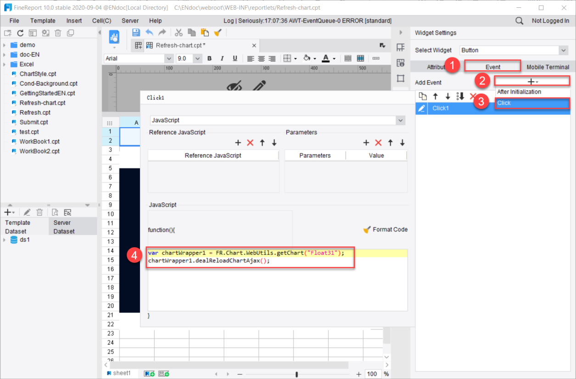Undo the last action
Viewport: 576px width, 379px height.
(x=149, y=32)
